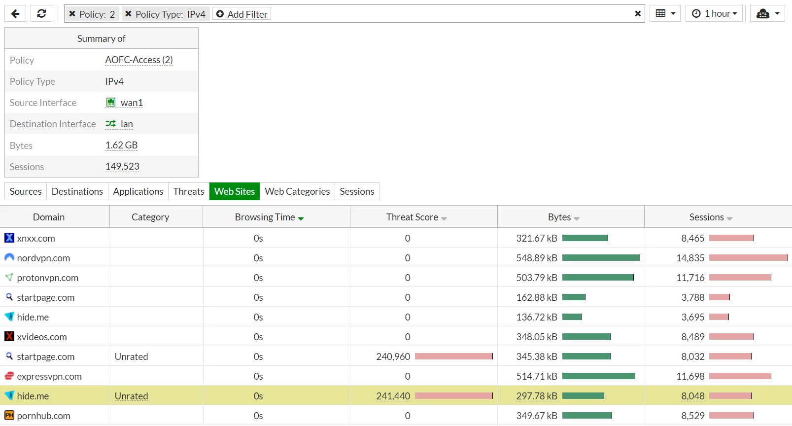
Task: Clear all filters with the X icon
Action: (x=638, y=14)
